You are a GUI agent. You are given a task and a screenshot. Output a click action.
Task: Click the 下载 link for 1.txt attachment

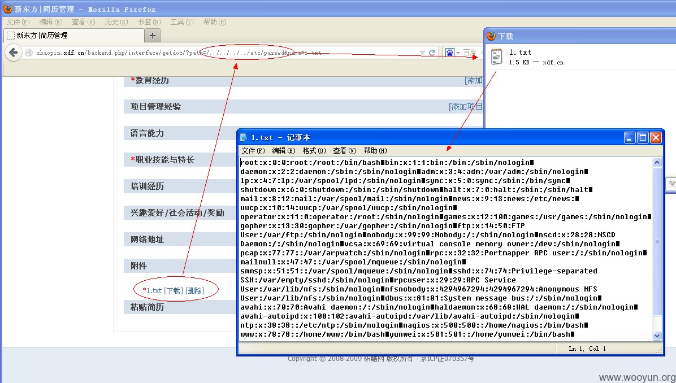174,291
